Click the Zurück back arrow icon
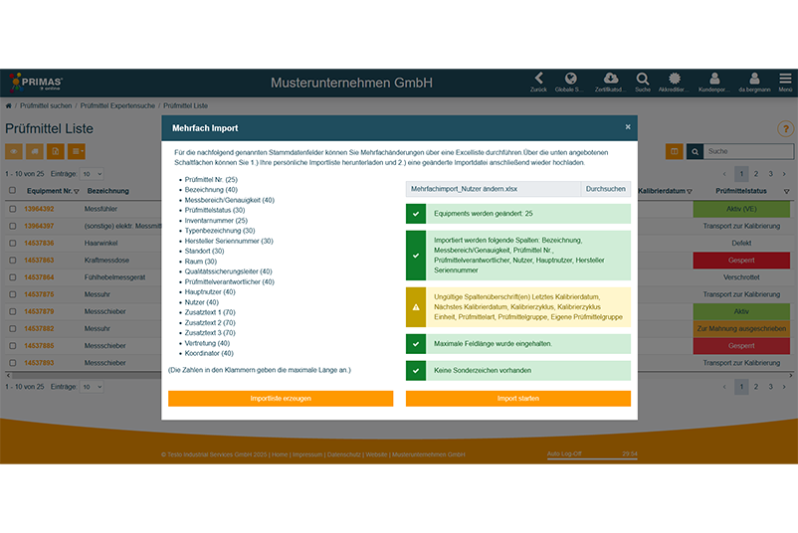Viewport: 798px width, 533px height. [538, 80]
